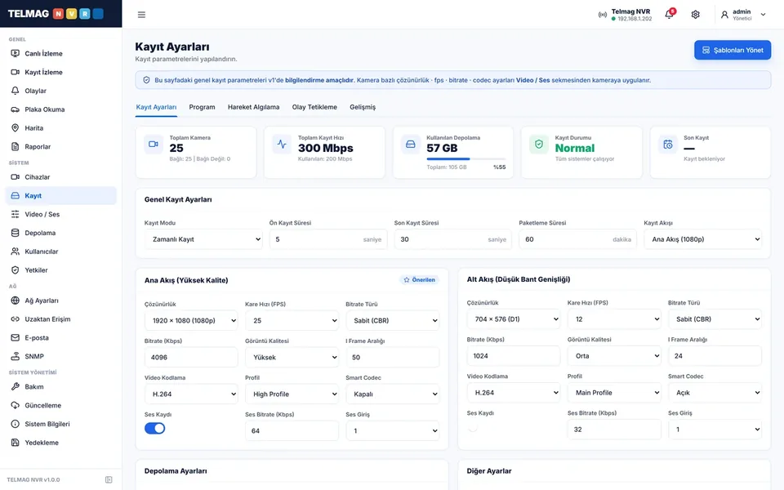Open the Profil dropdown showing Main Profile
Viewport: 784px width, 490px height.
point(614,393)
